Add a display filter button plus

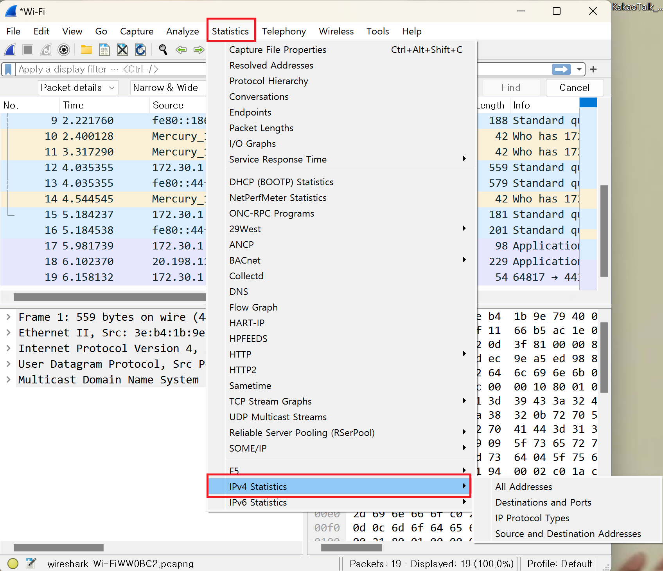pos(593,69)
